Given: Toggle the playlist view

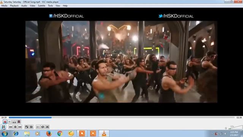Looking at the screenshot, I should 38,127.
